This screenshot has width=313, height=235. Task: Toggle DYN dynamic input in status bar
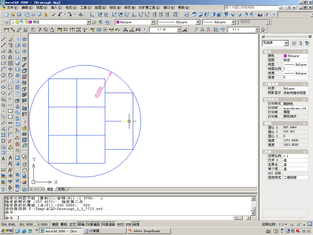(128, 224)
